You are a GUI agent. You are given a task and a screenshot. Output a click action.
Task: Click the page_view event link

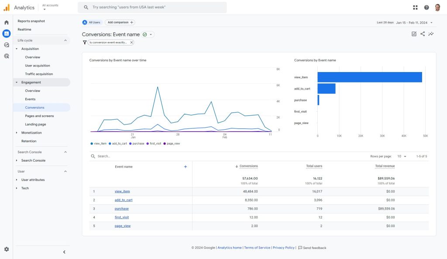[123, 226]
